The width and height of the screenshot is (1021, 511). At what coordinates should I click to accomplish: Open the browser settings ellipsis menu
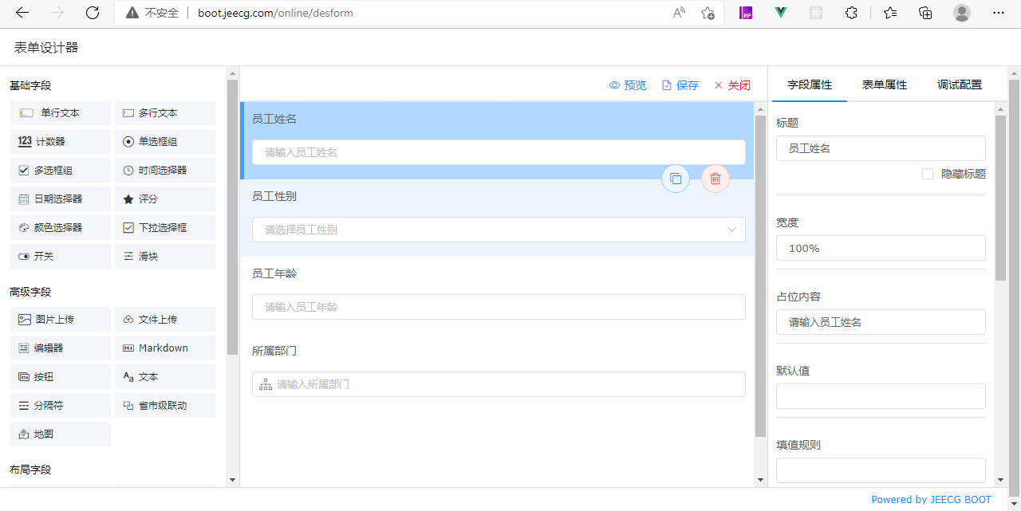(999, 13)
